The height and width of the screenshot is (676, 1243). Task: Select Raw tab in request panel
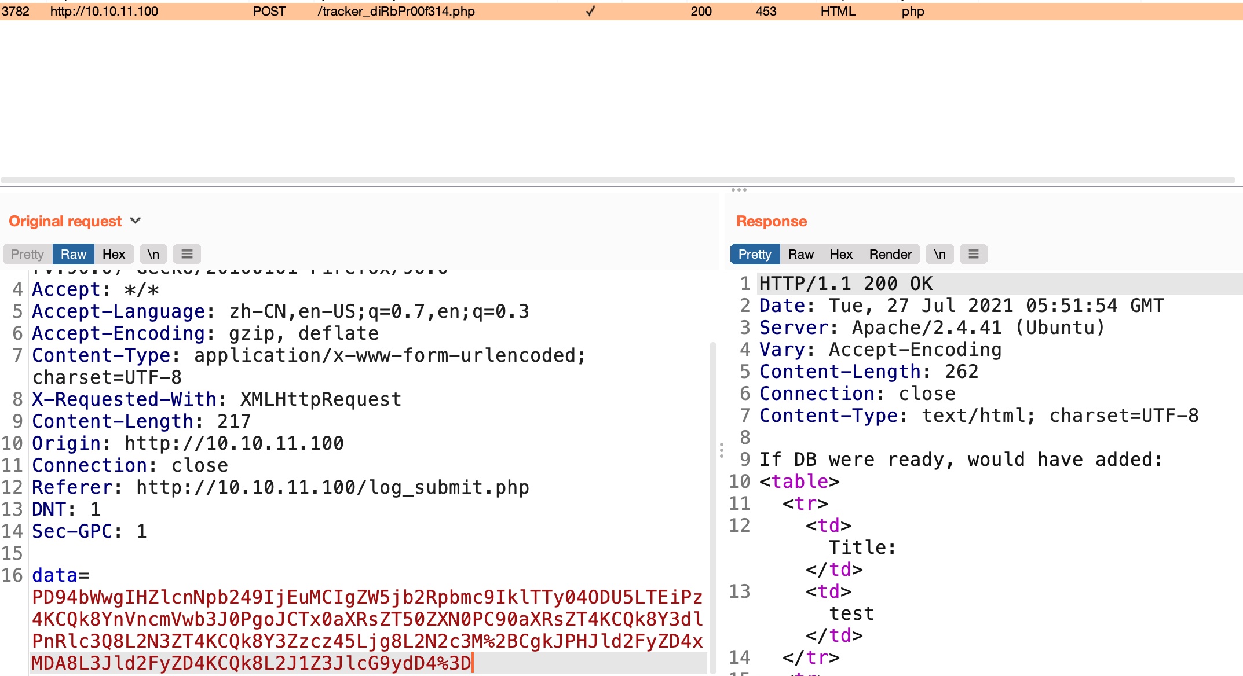point(73,254)
